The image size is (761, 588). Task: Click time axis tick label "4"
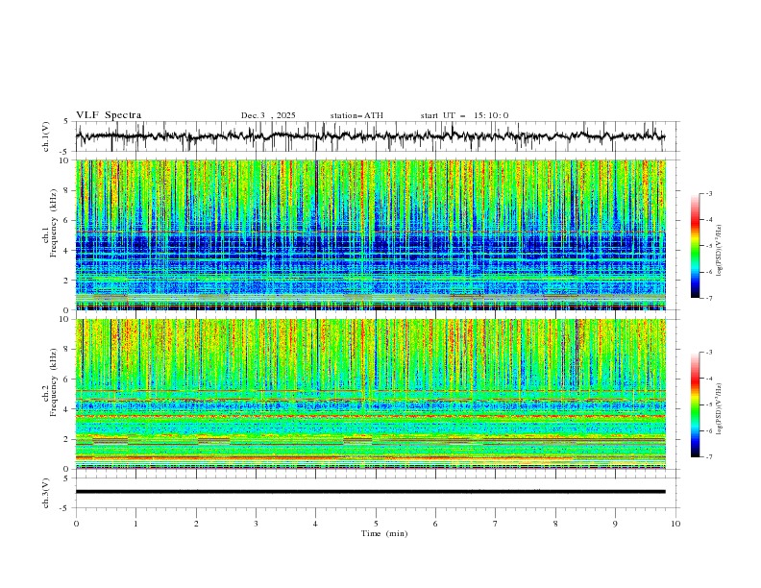click(315, 524)
